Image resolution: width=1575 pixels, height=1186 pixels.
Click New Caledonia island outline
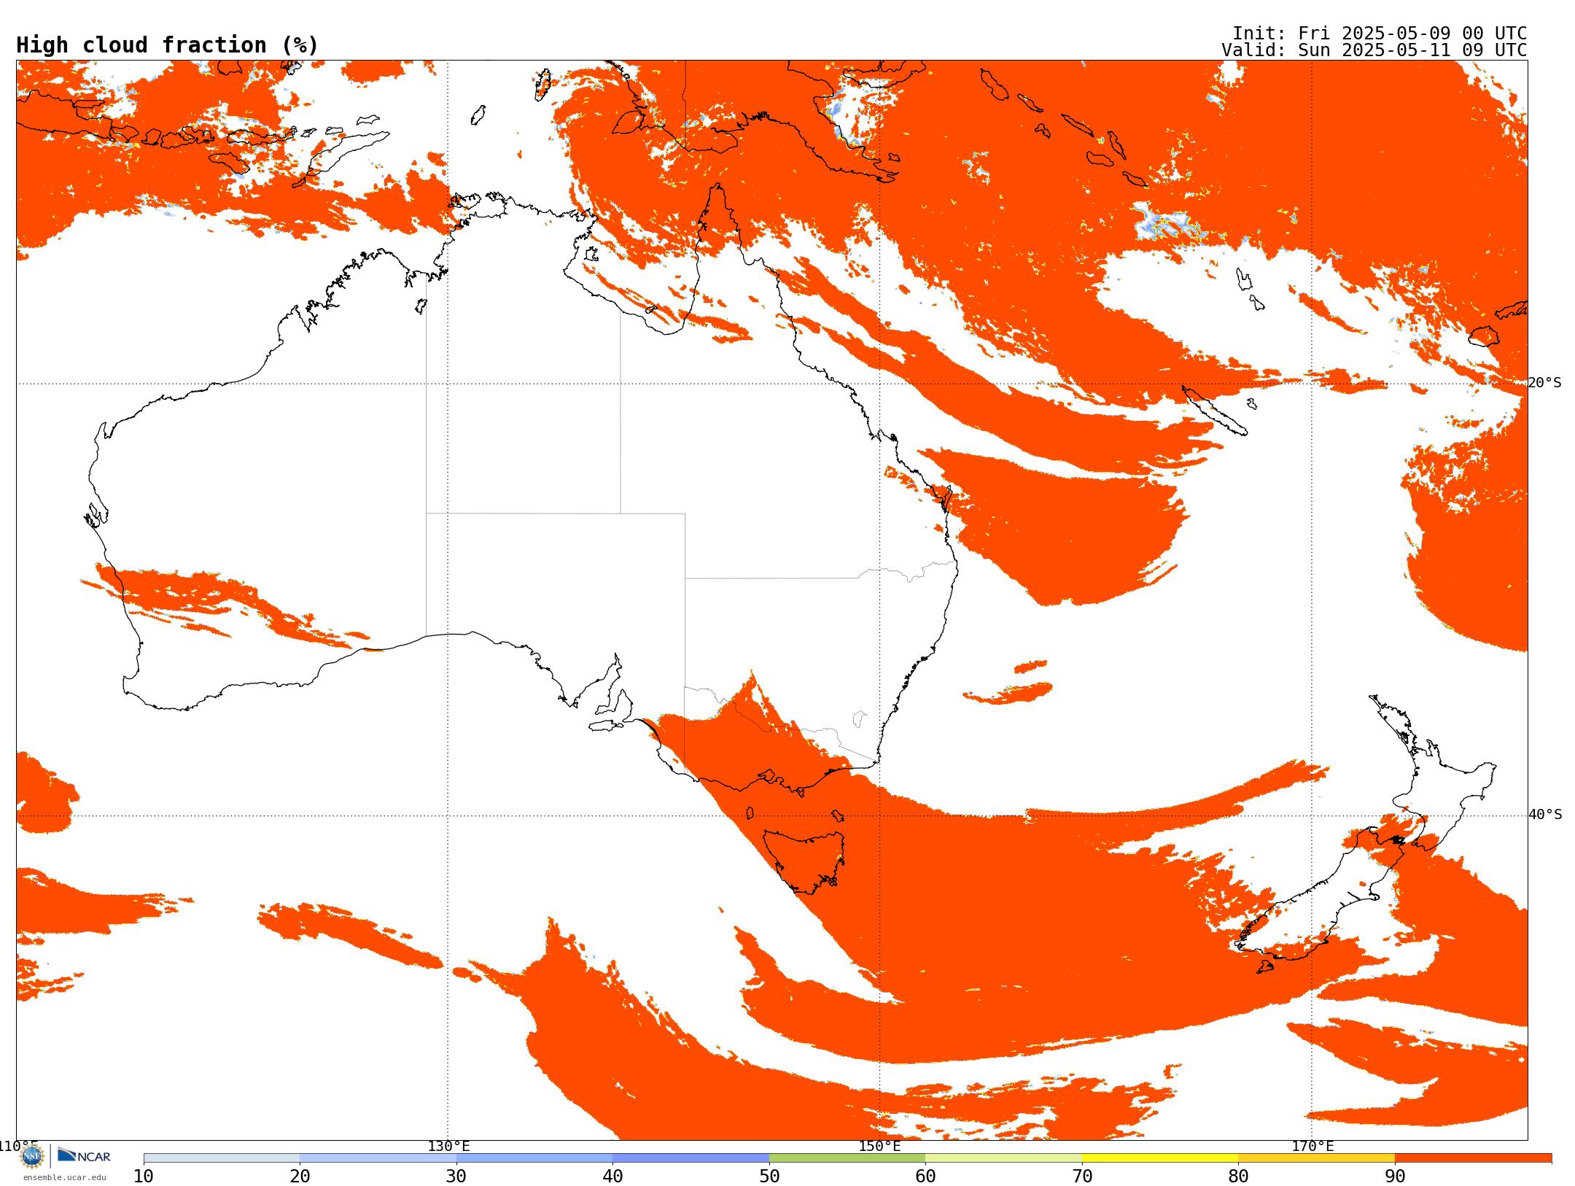point(1214,410)
